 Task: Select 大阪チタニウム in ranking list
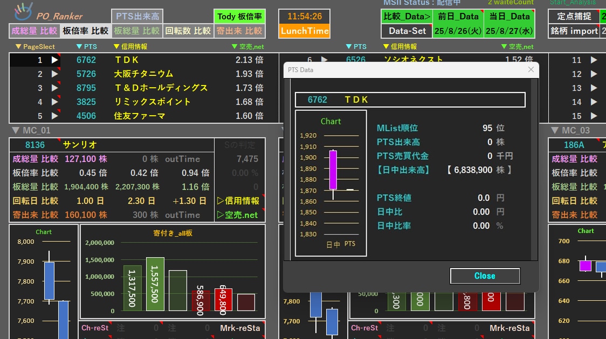coord(143,74)
